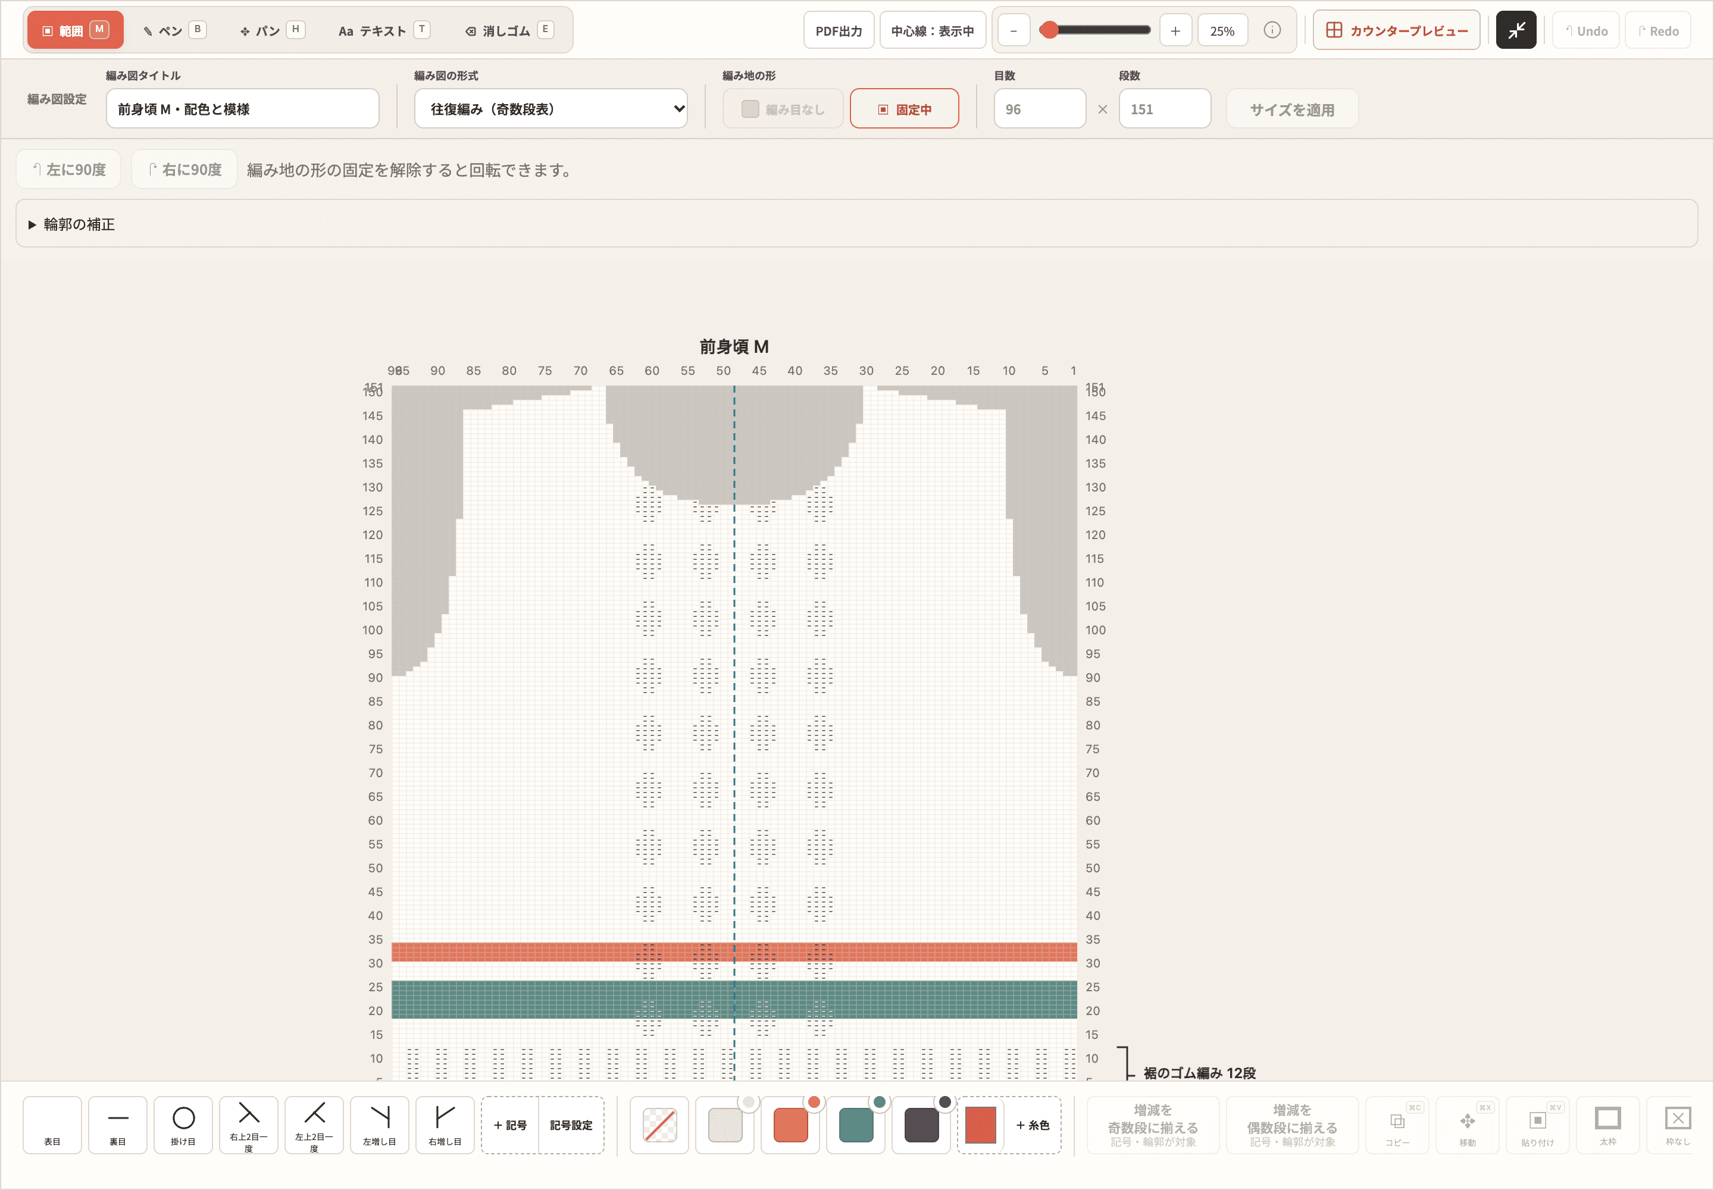Select the teal green yarn color swatch

(x=855, y=1125)
